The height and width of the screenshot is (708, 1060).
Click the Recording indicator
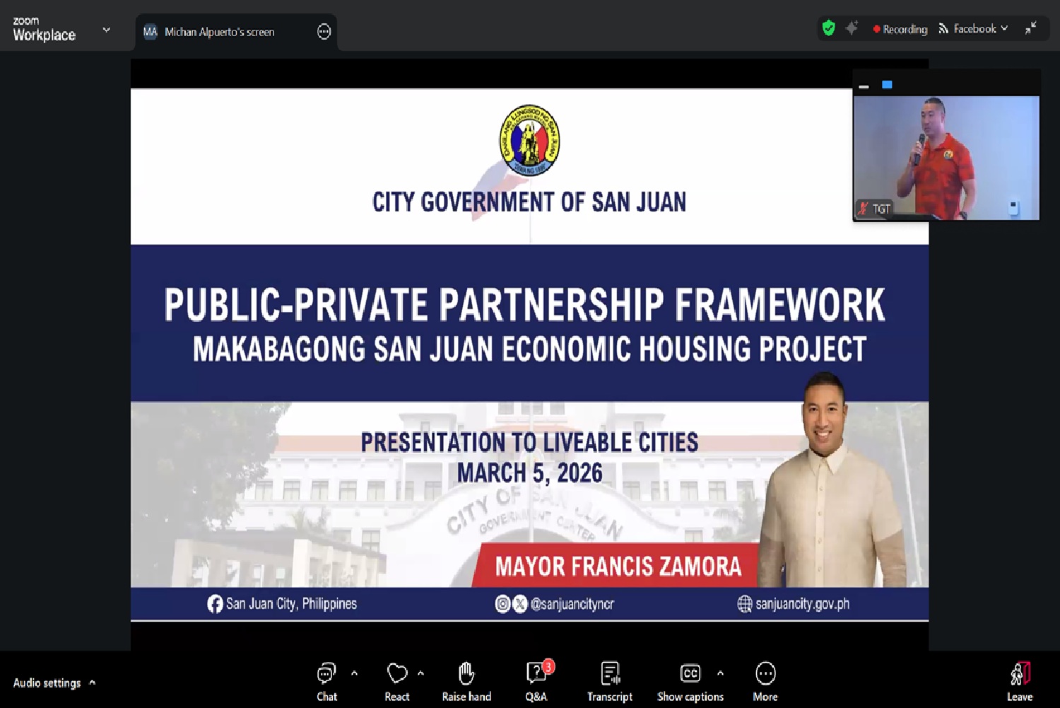pos(900,29)
